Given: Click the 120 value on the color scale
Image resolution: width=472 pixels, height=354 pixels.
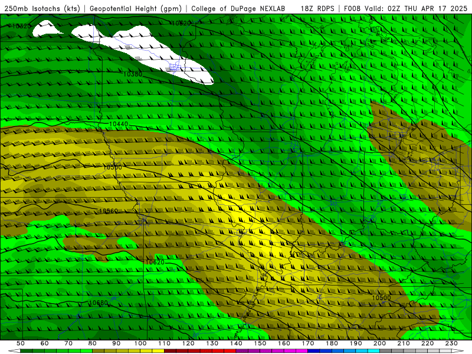Looking at the screenshot, I should 188,343.
